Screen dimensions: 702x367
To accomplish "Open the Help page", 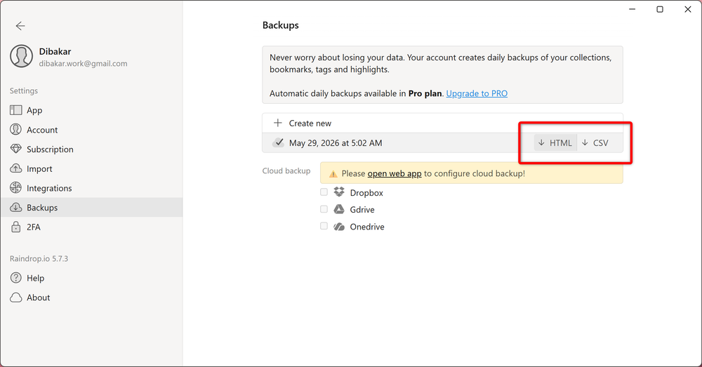I will pyautogui.click(x=91, y=278).
